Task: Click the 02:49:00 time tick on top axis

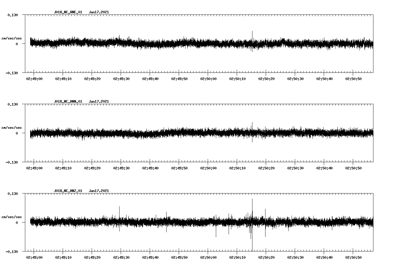Action: [x=34, y=78]
